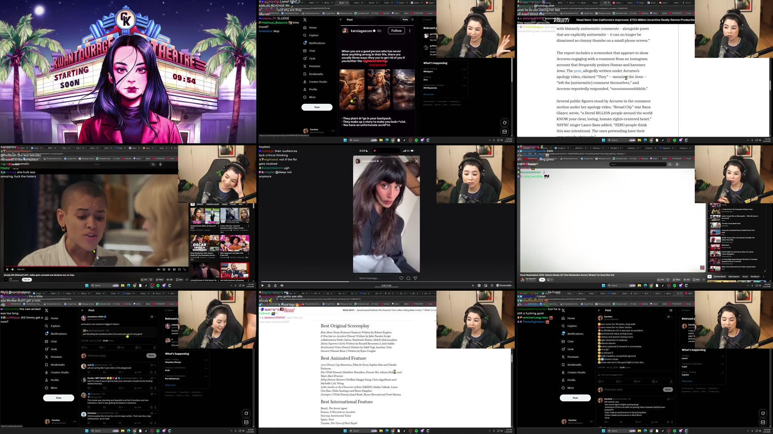Open the three-dot menu on karsiagascon's post
The height and width of the screenshot is (434, 773).
point(410,31)
